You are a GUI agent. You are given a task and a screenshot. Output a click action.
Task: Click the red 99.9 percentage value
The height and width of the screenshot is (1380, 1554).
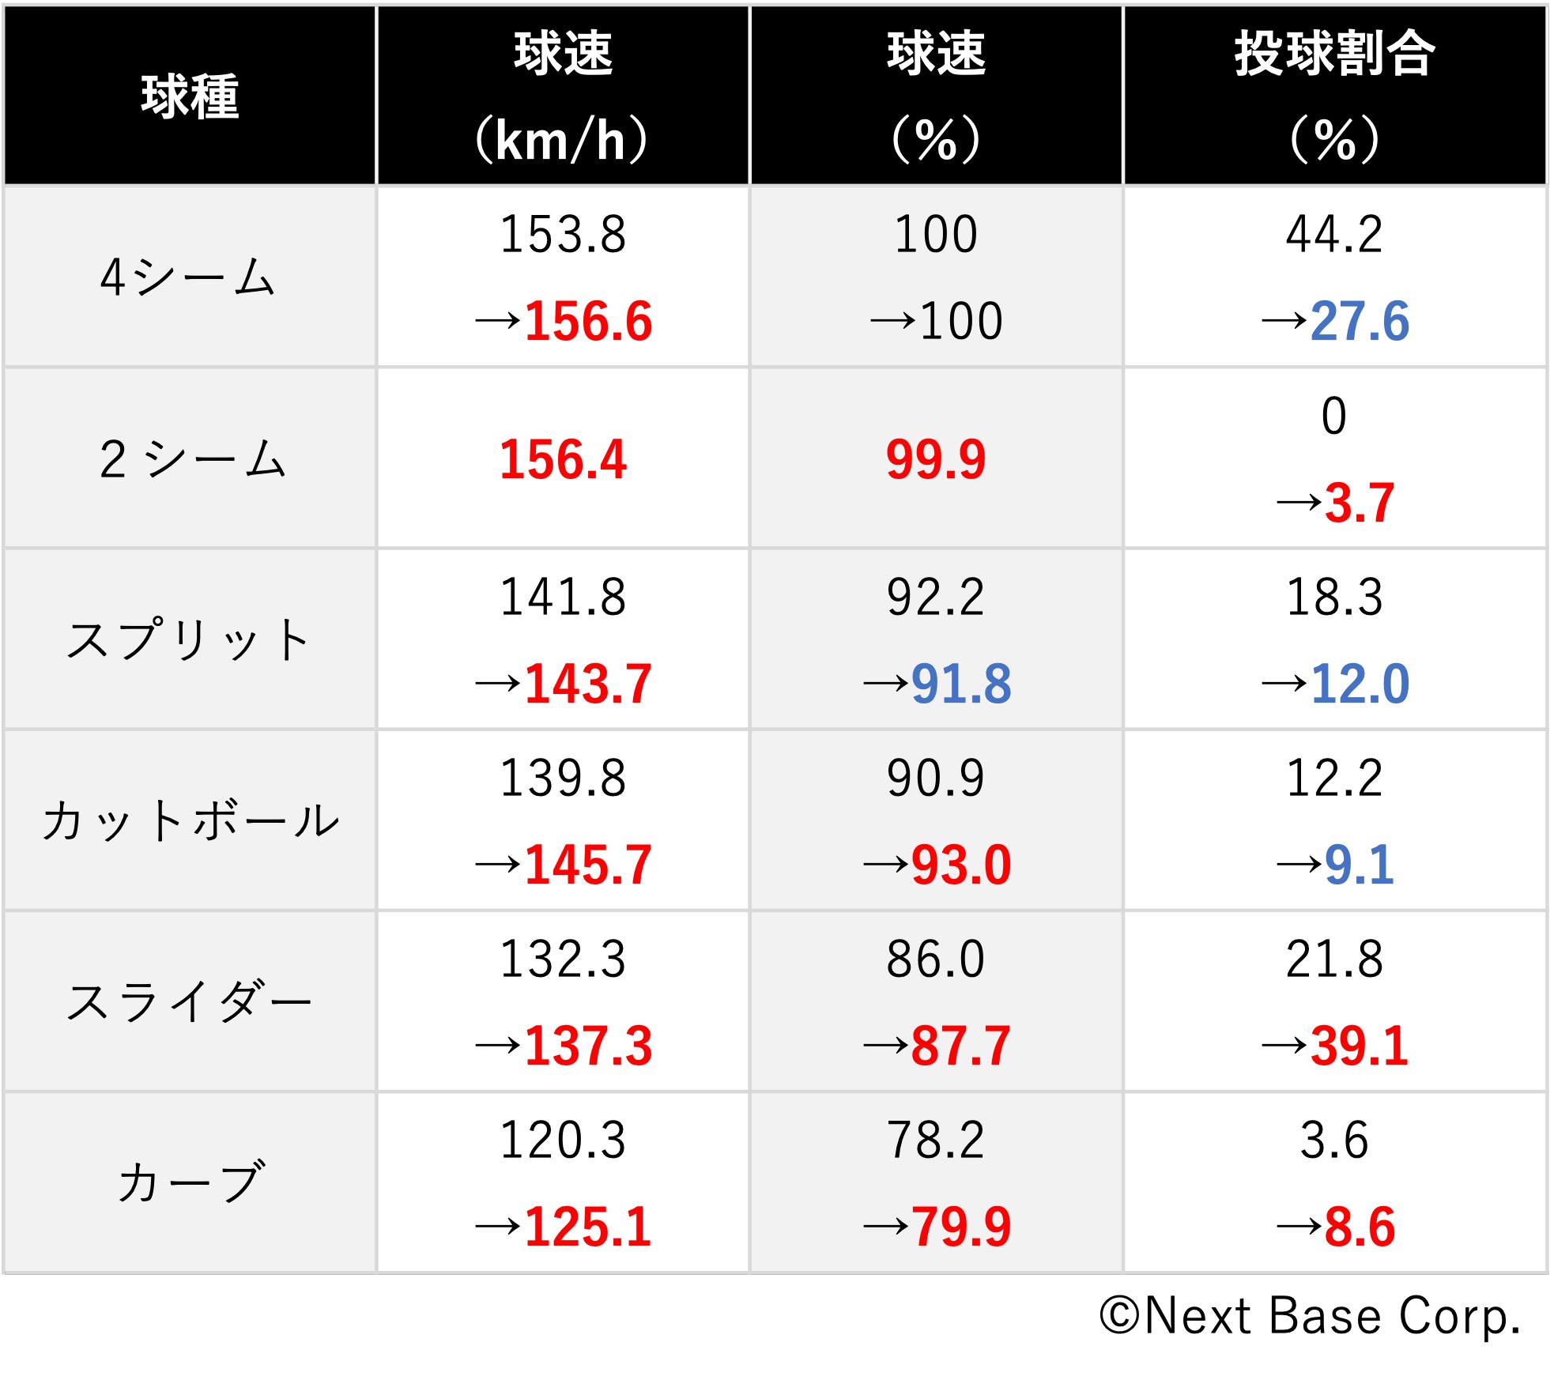coord(936,459)
